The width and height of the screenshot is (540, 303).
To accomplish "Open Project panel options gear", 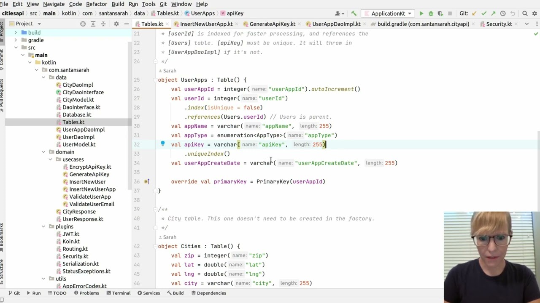I will click(x=116, y=24).
